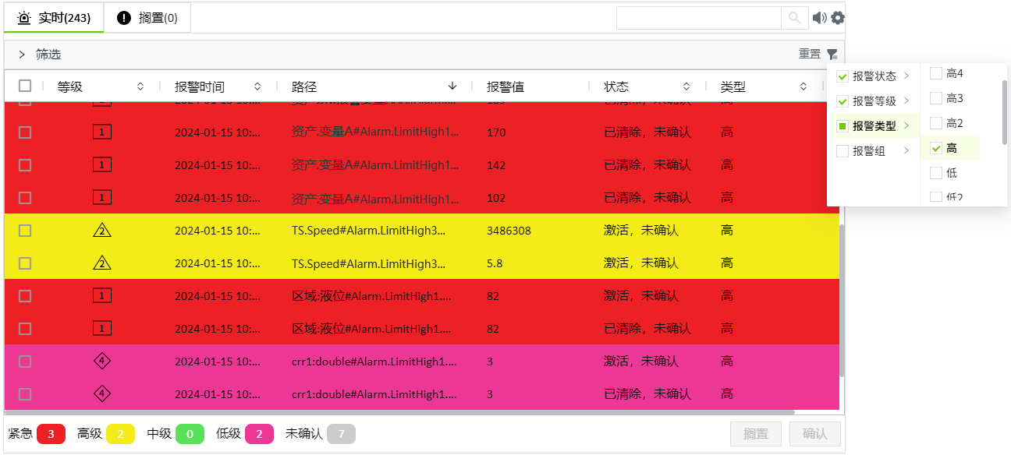Sort by 等级 column sort icon
Screen dimensions: 1011x455
tap(140, 86)
